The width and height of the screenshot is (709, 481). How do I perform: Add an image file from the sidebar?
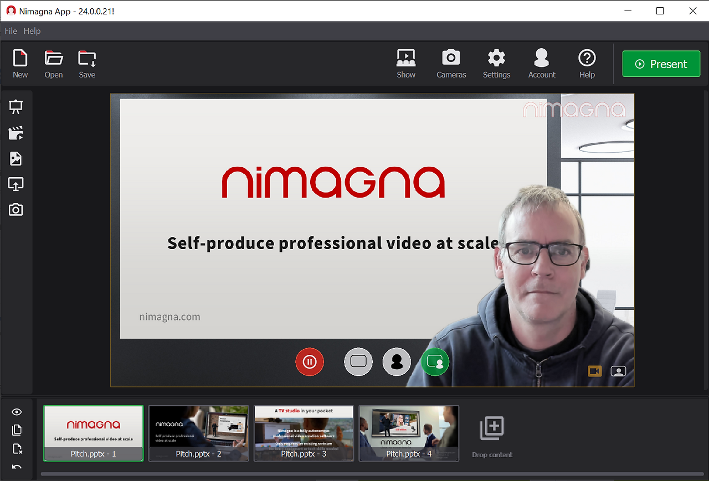pos(16,159)
